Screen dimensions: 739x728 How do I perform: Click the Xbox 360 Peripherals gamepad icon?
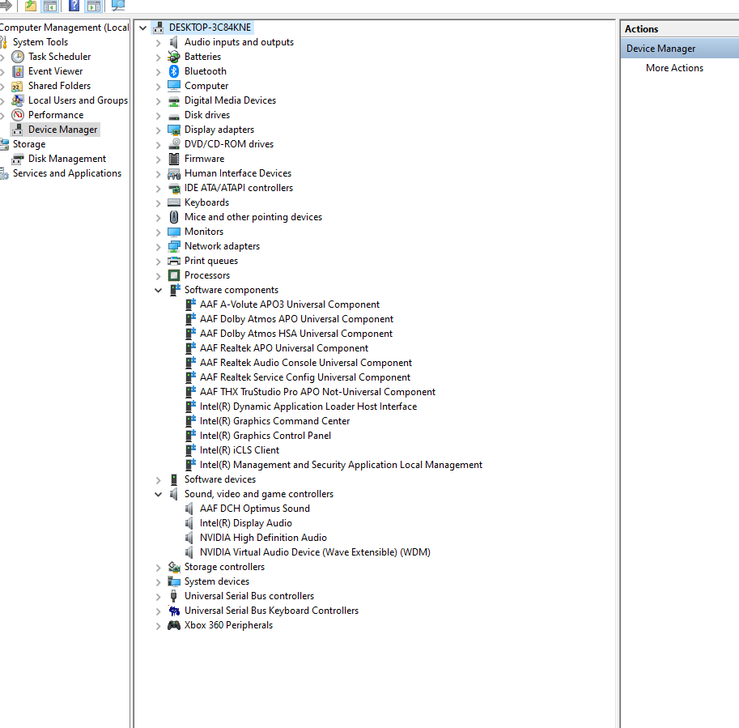tap(174, 625)
